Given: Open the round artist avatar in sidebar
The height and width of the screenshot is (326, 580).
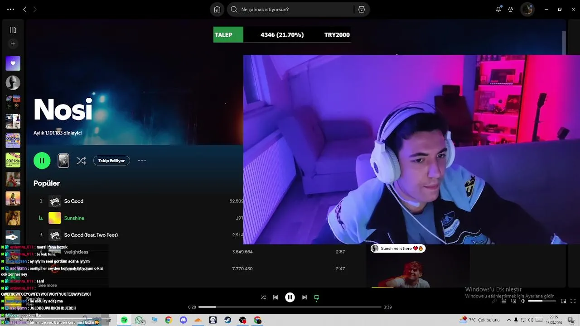Looking at the screenshot, I should (13, 82).
